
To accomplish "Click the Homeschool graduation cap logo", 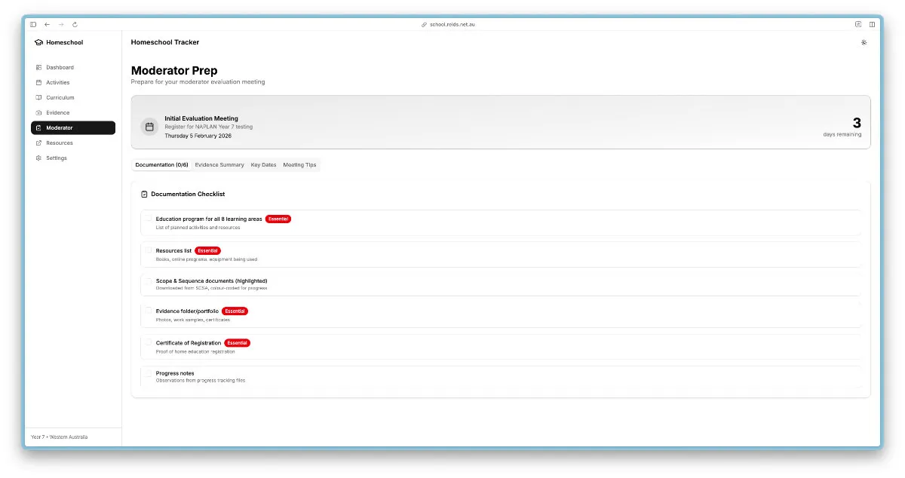I will click(x=38, y=42).
